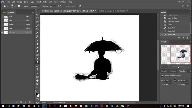
Task: Toggle link width and height proportions
Action: (175, 81)
